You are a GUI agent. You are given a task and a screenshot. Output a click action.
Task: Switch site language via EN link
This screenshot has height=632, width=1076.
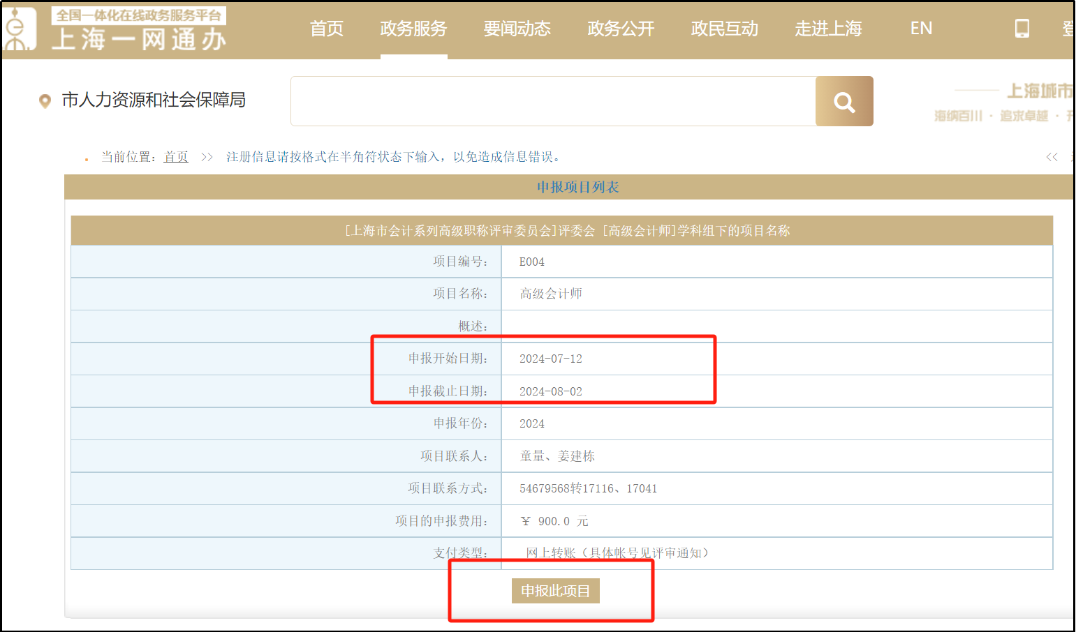[x=921, y=29]
